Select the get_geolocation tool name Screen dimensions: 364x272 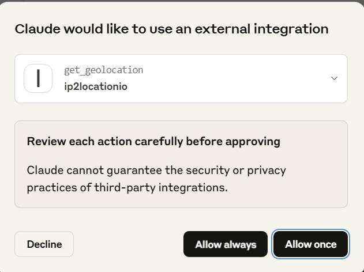tap(103, 70)
